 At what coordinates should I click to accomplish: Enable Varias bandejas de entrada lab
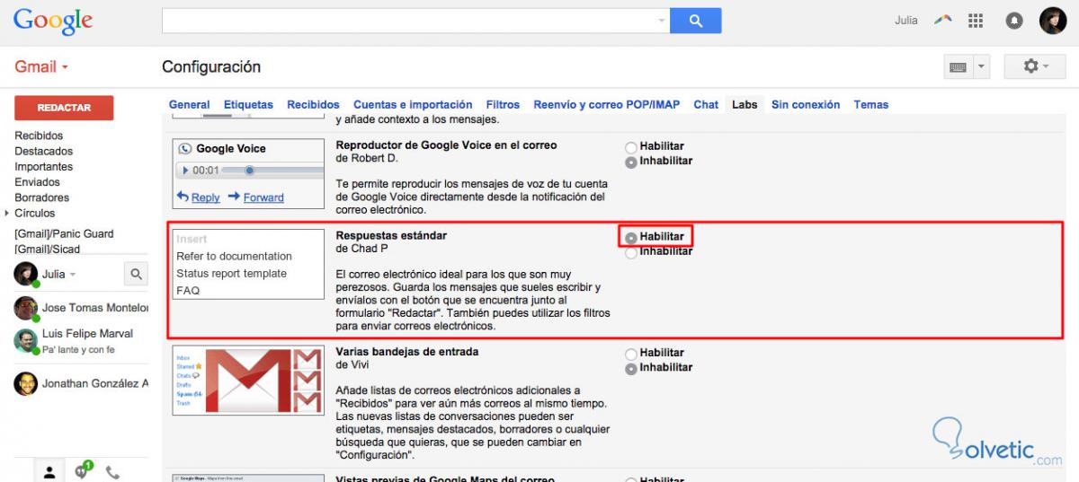pyautogui.click(x=631, y=354)
